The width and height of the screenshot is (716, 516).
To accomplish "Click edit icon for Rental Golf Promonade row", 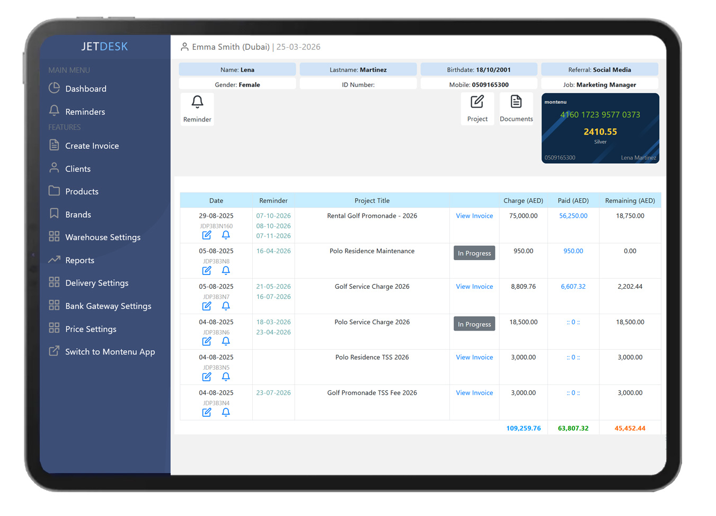I will pos(207,235).
